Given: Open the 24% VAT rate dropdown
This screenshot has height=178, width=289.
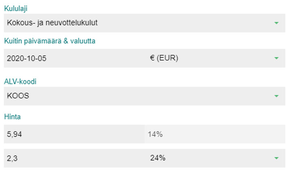Looking at the screenshot, I should tap(213, 158).
